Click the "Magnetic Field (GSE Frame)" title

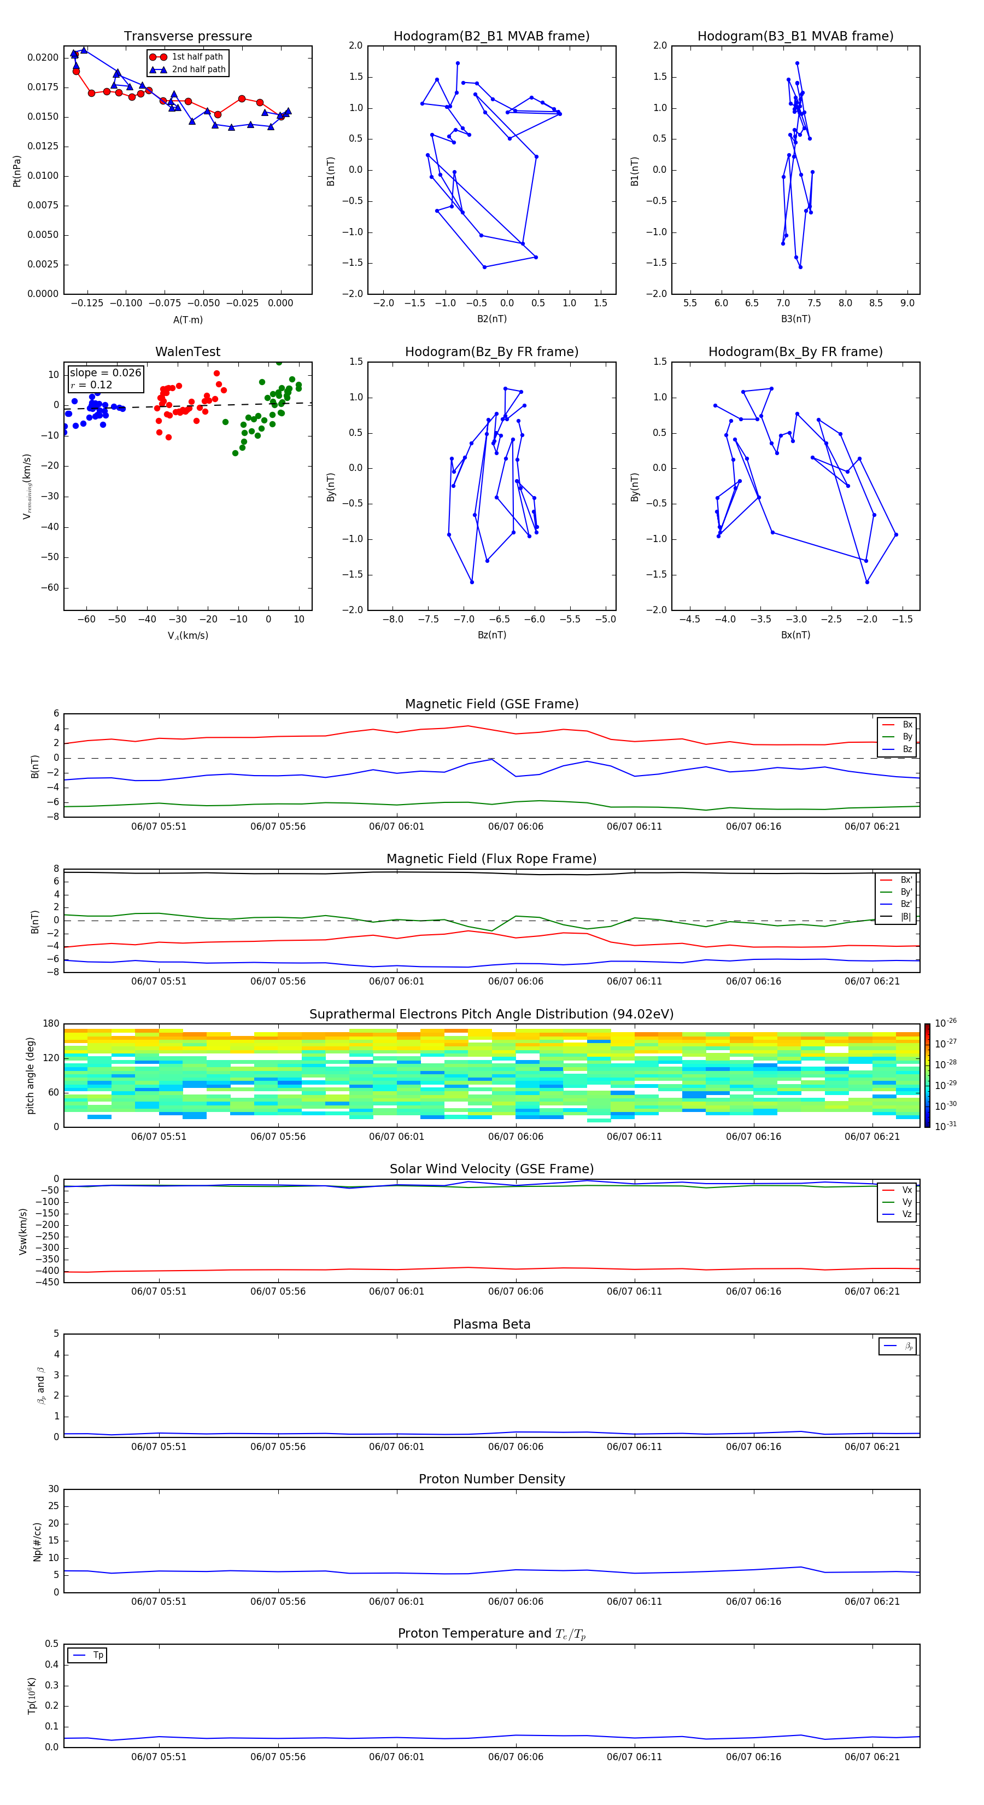click(491, 704)
